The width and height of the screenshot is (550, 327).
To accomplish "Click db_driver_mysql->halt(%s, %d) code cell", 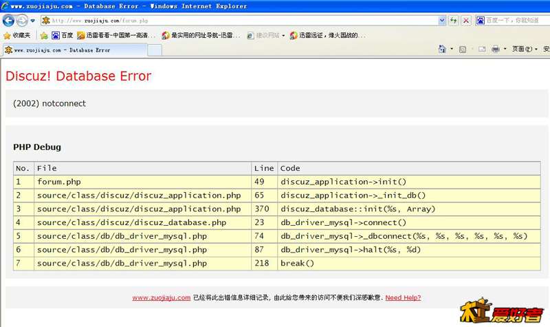I will coord(409,250).
